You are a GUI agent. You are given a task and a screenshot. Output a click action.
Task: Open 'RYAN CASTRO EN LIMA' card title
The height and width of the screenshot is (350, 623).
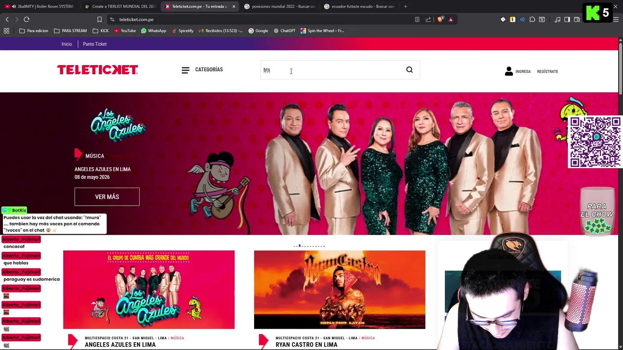(306, 345)
